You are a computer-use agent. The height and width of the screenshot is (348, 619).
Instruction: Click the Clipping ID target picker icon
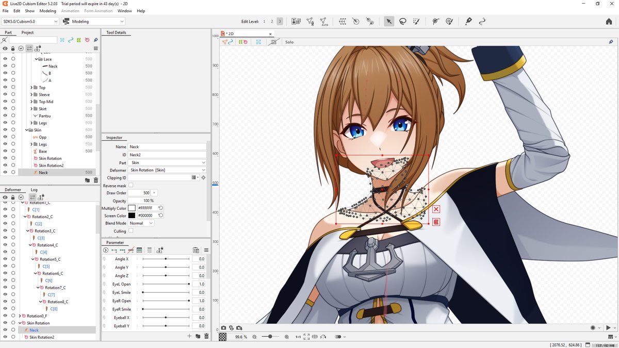click(x=203, y=177)
